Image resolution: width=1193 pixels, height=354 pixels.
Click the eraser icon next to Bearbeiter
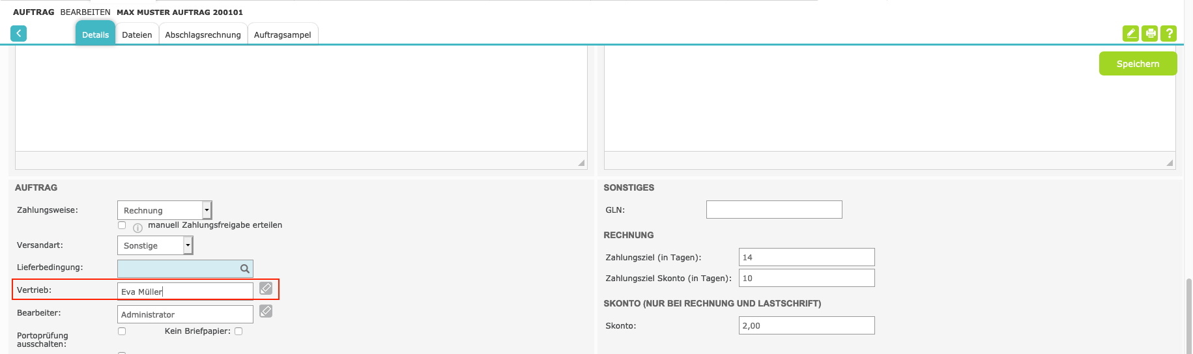(x=266, y=311)
